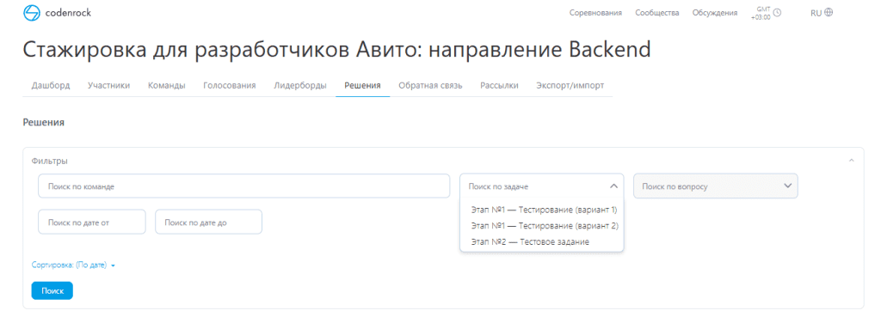Select the Решения tab
The image size is (881, 323).
coord(362,85)
